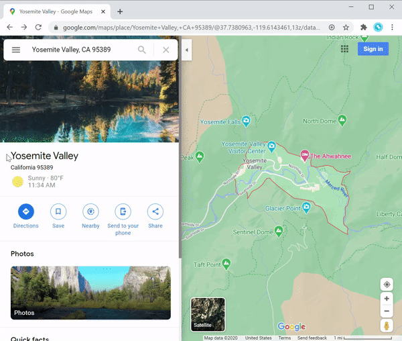Select the Sentinel Dome marker
Image resolution: width=402 pixels, height=341 pixels.
coord(279,231)
